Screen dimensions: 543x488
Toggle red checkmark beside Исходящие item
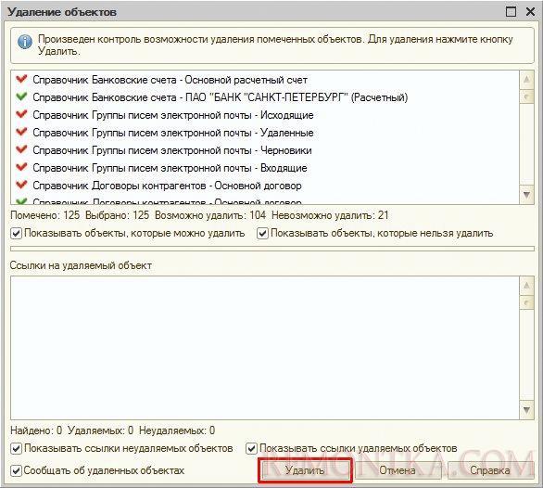(x=21, y=114)
